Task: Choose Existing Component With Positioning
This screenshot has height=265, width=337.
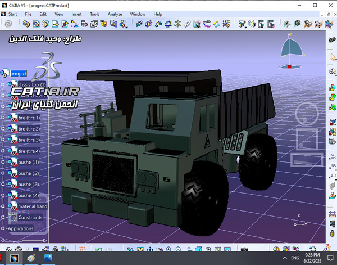Action: [x=65, y=24]
